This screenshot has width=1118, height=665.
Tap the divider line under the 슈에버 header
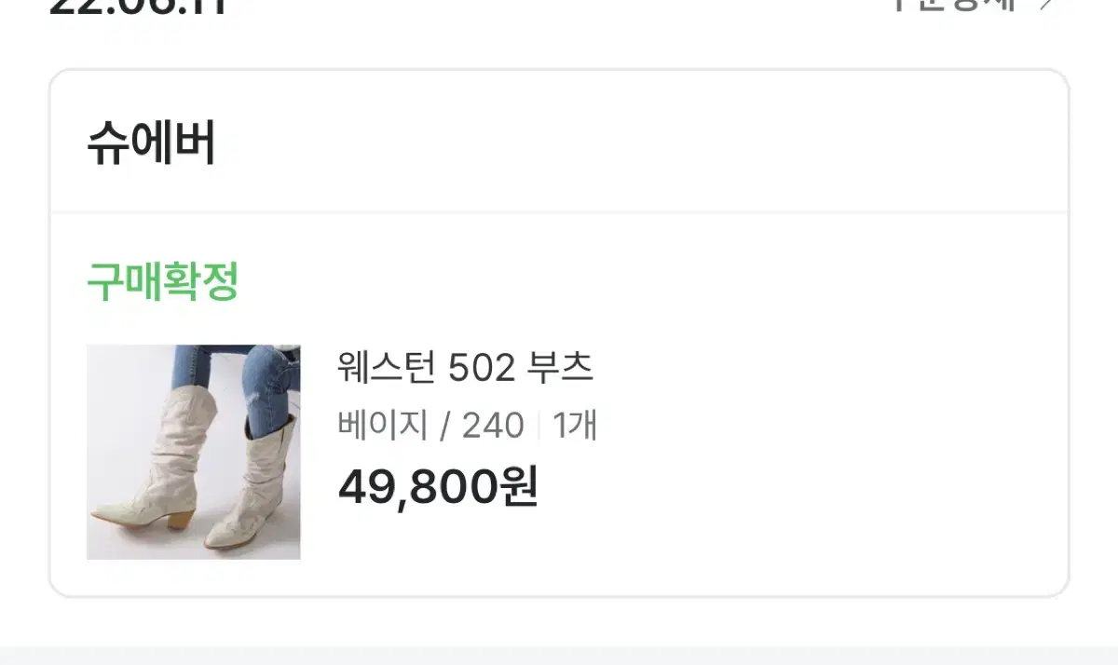(559, 212)
